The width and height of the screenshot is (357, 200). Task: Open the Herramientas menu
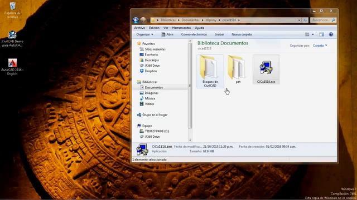(x=181, y=28)
